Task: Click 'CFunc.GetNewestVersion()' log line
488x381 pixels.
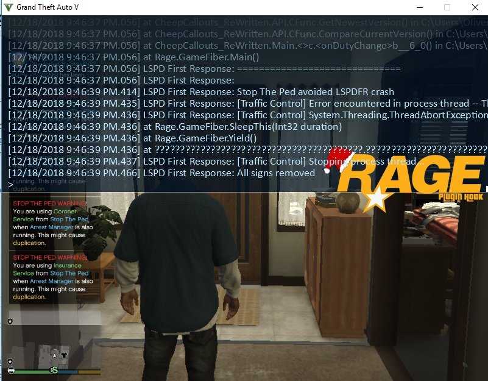Action: [x=248, y=23]
